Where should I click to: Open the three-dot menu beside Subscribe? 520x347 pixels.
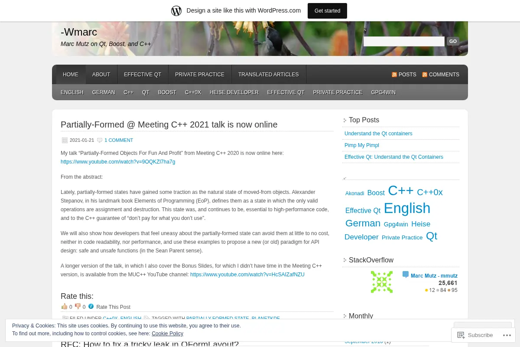pos(506,335)
